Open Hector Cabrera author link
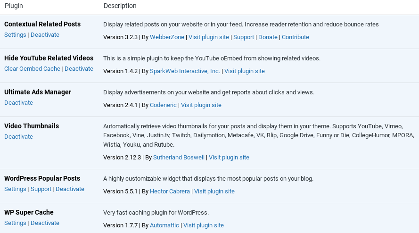Viewport: 419px width, 233px height. click(x=170, y=191)
